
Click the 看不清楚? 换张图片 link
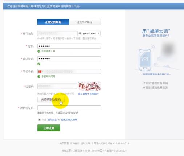point(88,94)
